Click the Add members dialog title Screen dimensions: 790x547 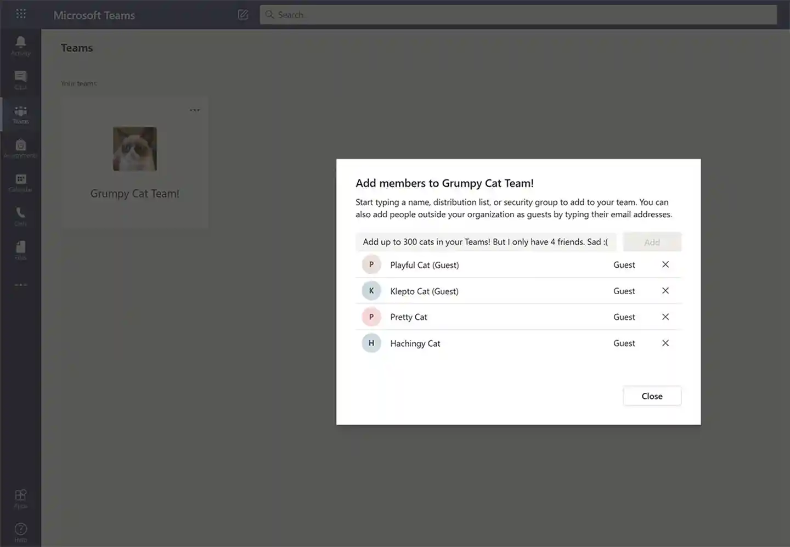coord(444,183)
